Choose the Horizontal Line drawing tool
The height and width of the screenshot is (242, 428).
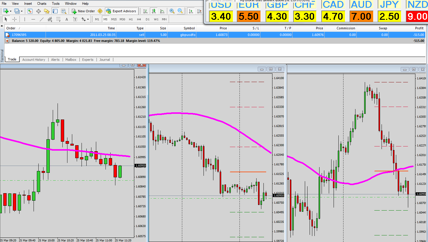point(33,19)
